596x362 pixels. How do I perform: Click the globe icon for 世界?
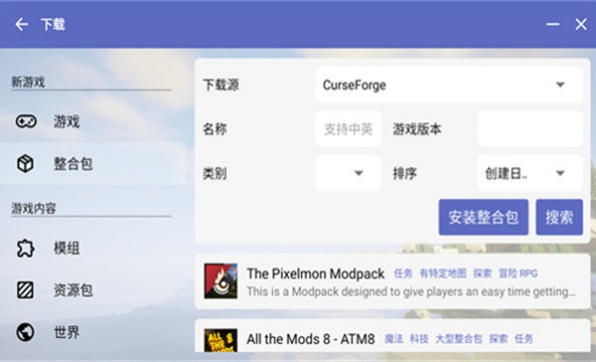(x=25, y=332)
